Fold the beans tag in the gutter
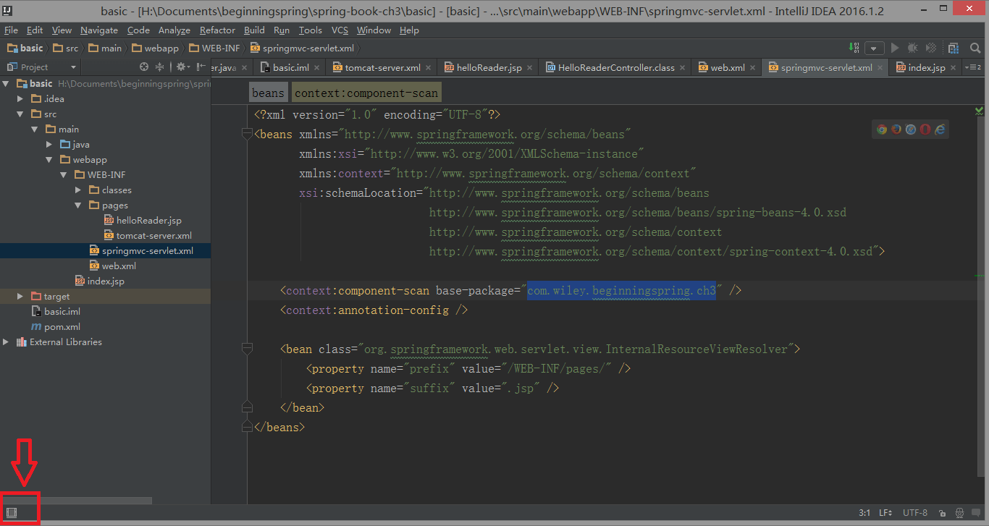The width and height of the screenshot is (989, 526). tap(247, 134)
